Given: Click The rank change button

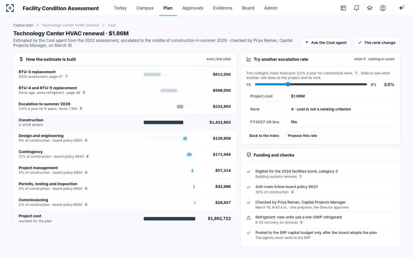Looking at the screenshot, I should 377,42.
